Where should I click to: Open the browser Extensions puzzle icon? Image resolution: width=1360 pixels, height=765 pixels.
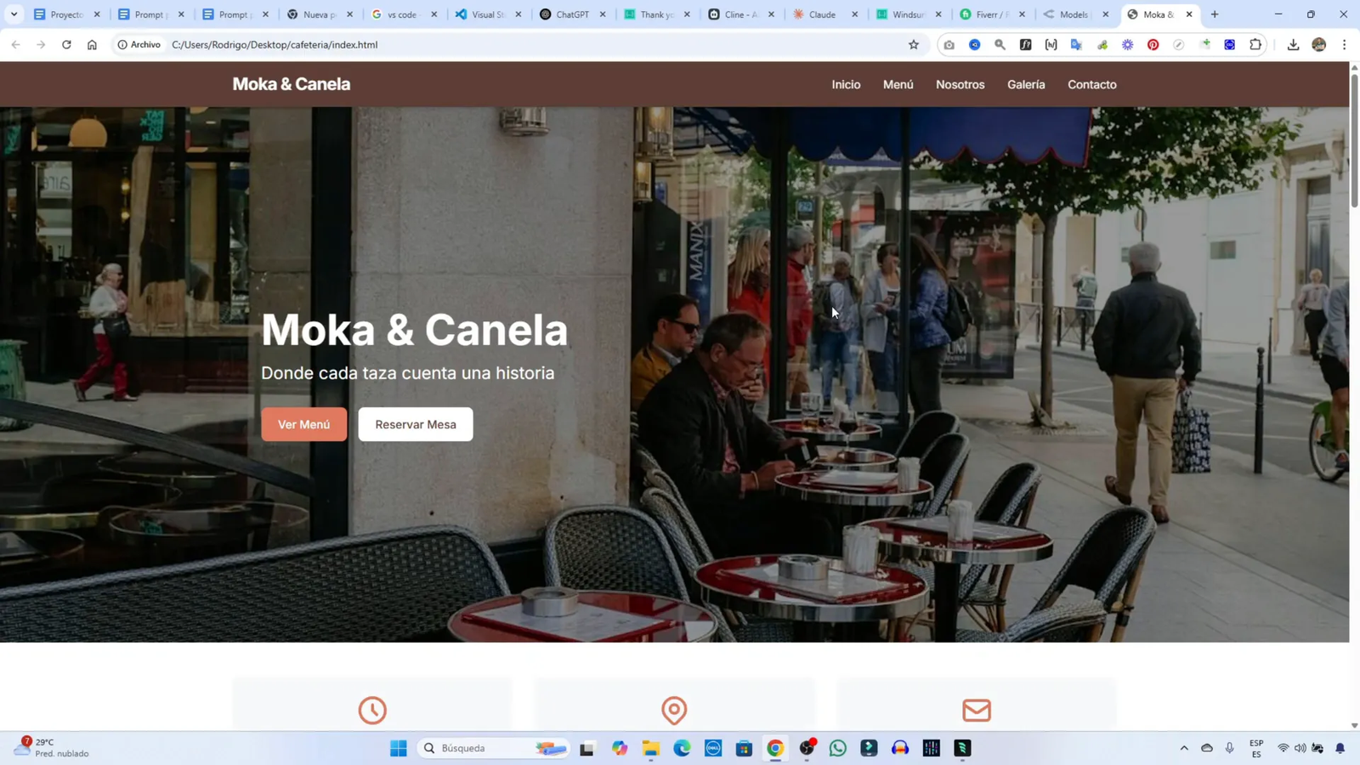[1255, 45]
